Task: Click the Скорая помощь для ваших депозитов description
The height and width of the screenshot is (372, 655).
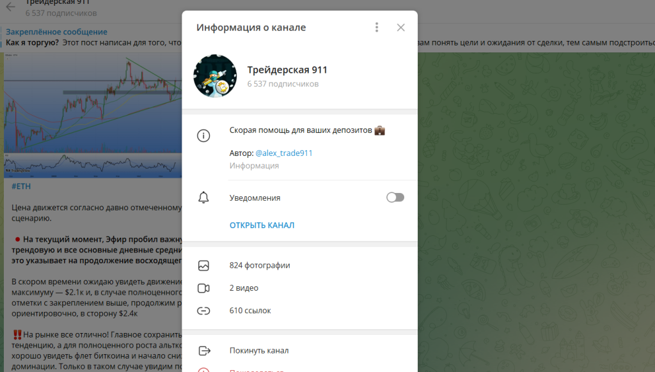Action: pyautogui.click(x=307, y=130)
